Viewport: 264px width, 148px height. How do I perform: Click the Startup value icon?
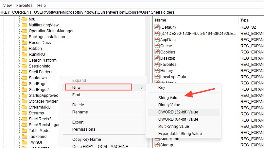[157, 145]
